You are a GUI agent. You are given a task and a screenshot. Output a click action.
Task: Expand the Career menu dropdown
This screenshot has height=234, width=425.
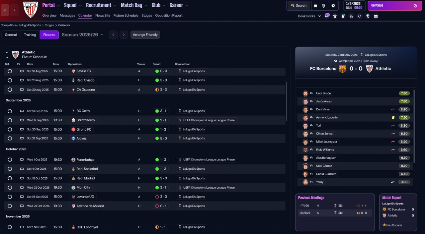187,6
